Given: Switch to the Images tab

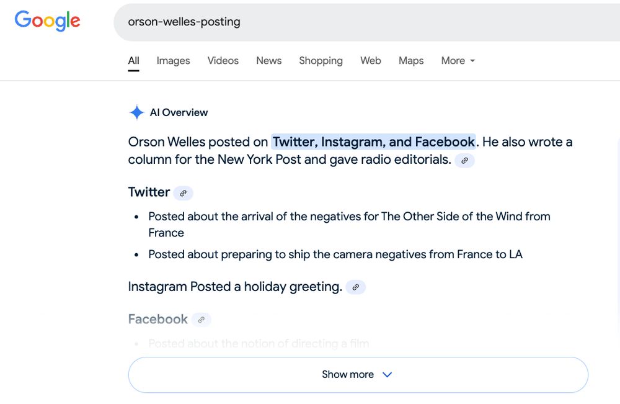Looking at the screenshot, I should 173,61.
